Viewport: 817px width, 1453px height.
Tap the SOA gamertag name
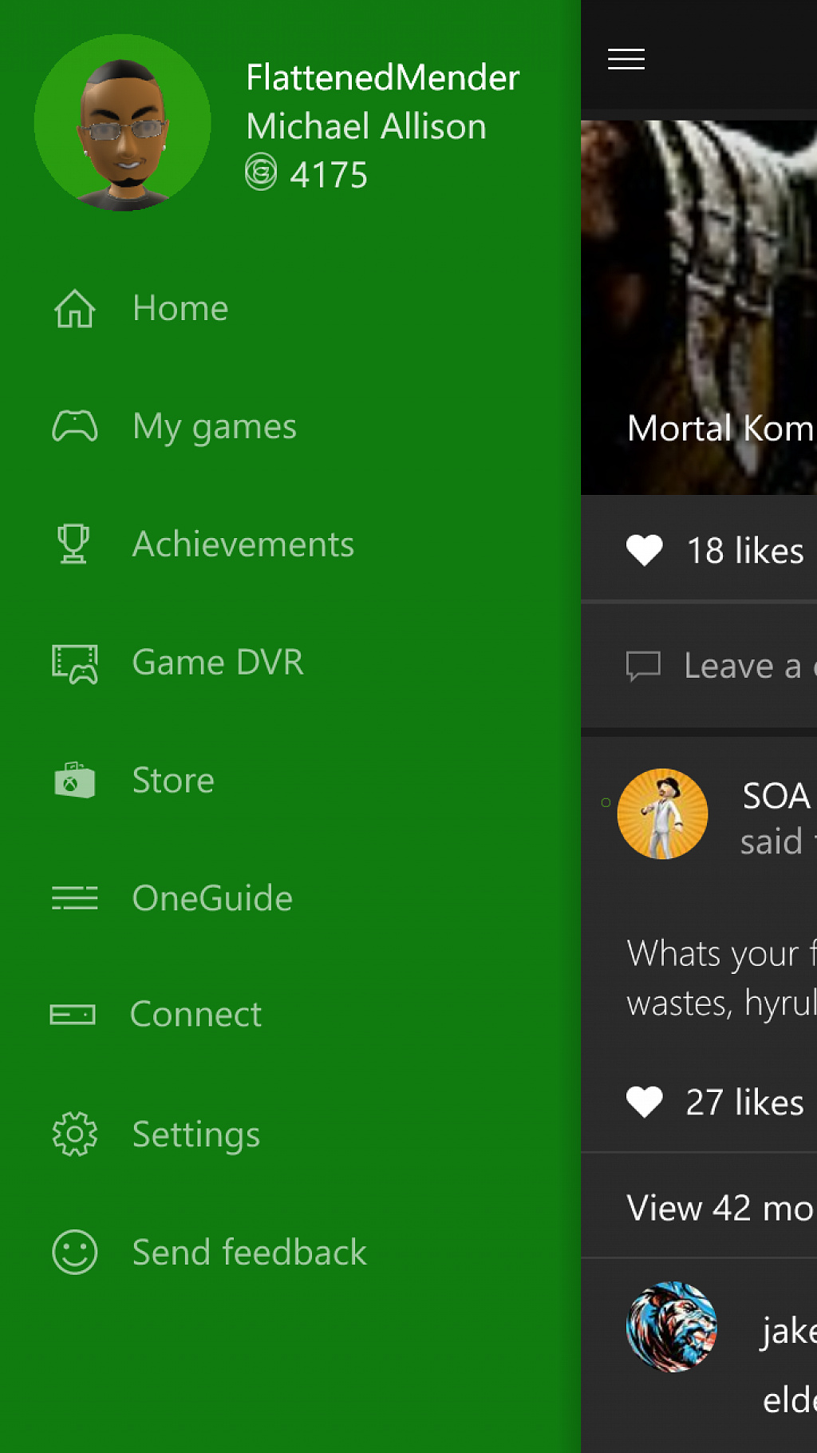point(776,796)
